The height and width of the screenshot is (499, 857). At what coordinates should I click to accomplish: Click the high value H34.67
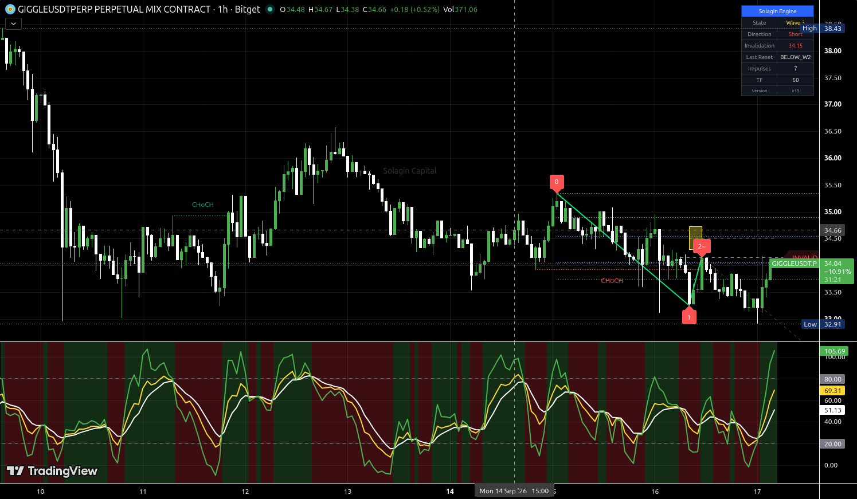[320, 10]
